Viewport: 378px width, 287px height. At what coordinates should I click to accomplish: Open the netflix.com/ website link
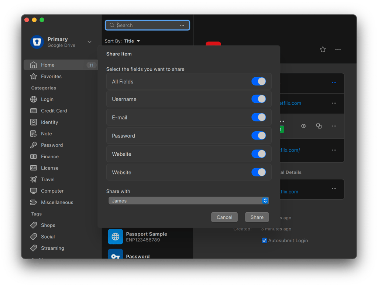pyautogui.click(x=290, y=150)
